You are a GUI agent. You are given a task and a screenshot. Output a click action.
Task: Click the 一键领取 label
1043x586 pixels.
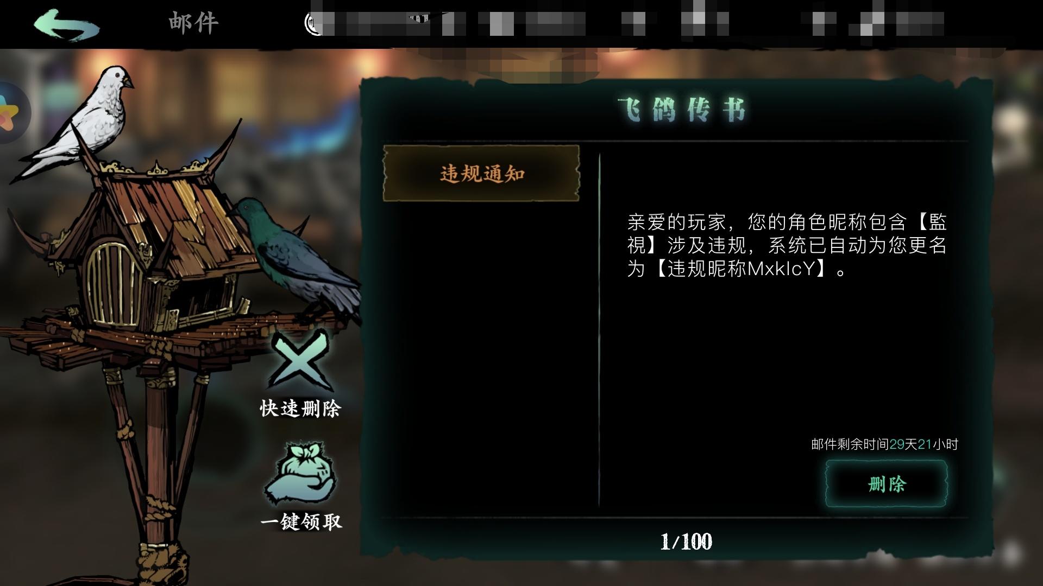[x=301, y=522]
